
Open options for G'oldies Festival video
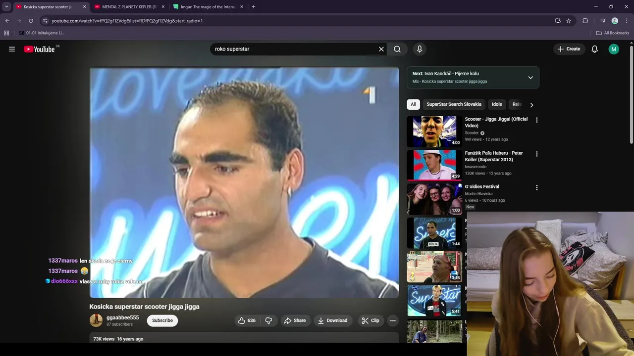(x=536, y=187)
